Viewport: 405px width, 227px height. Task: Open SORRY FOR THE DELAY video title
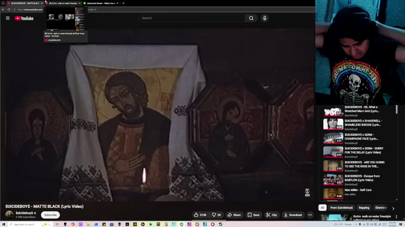[x=364, y=150]
